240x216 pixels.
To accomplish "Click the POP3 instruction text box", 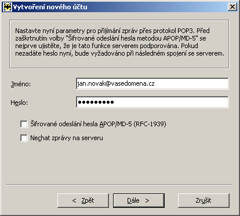I will click(x=119, y=44).
